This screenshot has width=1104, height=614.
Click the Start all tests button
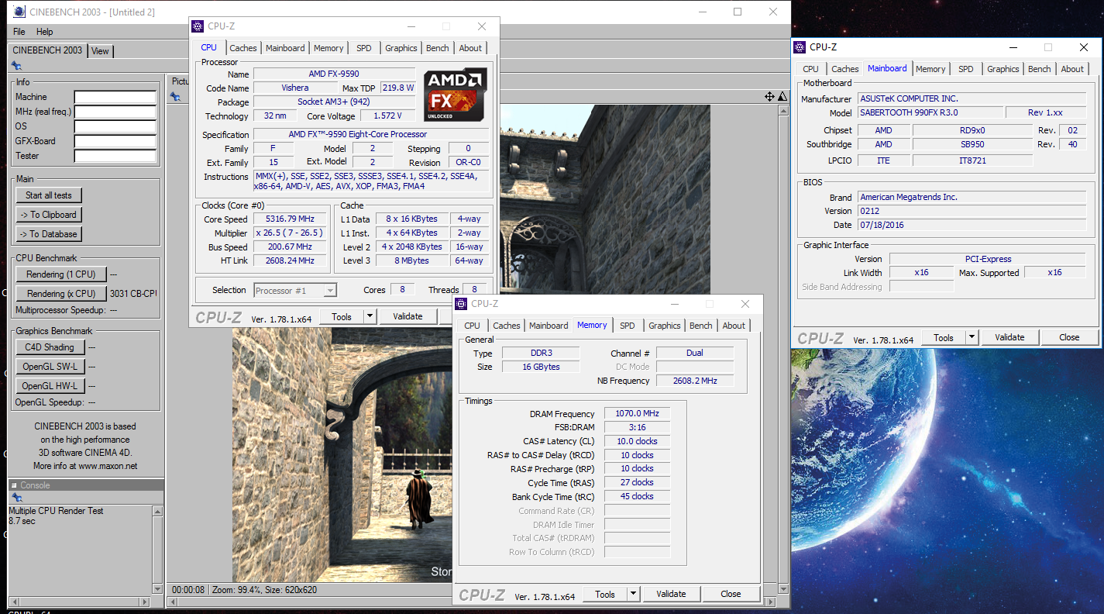49,195
